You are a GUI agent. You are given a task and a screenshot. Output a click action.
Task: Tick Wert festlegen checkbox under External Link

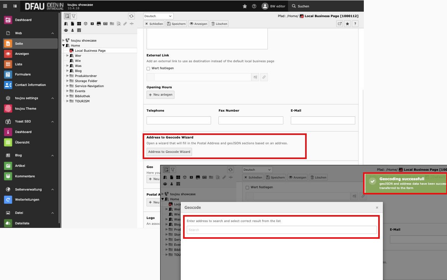coord(148,68)
